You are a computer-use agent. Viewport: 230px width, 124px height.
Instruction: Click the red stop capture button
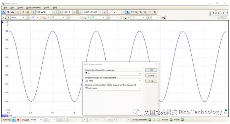tap(18, 120)
